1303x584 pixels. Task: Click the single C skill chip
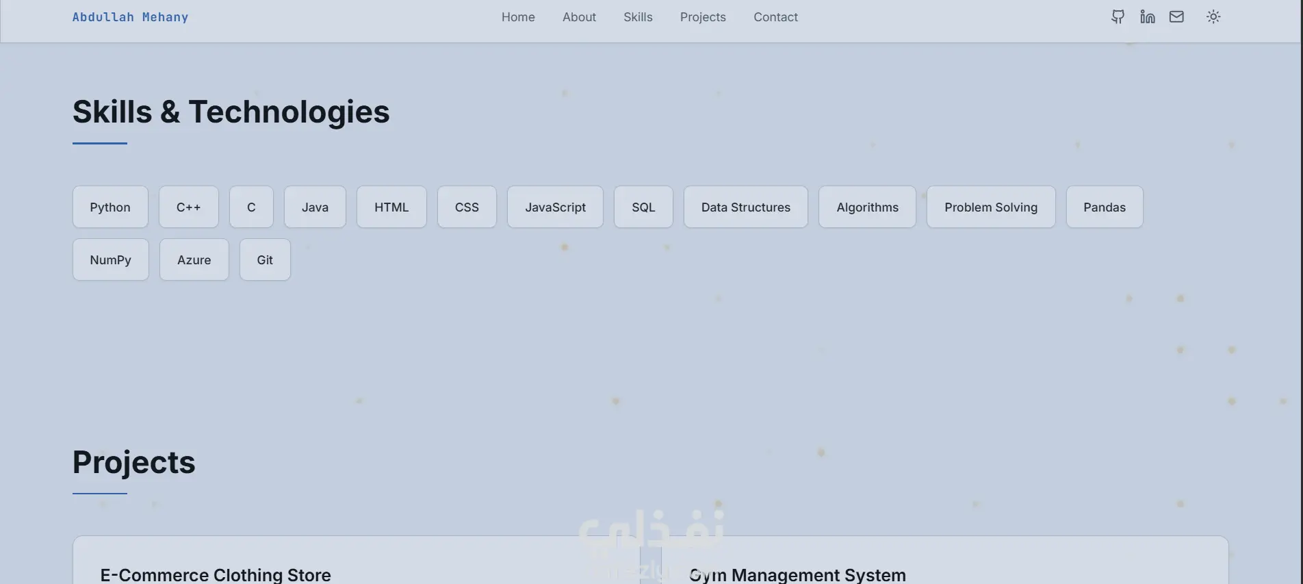tap(251, 207)
